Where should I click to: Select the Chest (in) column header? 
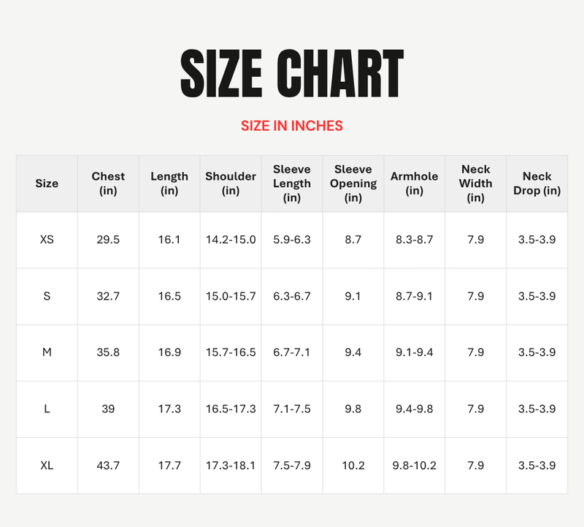click(108, 183)
